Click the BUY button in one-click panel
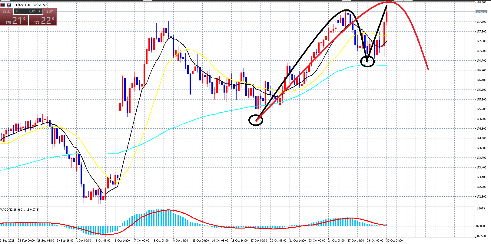Screen dimensions: 491x244 pyautogui.click(x=50, y=12)
